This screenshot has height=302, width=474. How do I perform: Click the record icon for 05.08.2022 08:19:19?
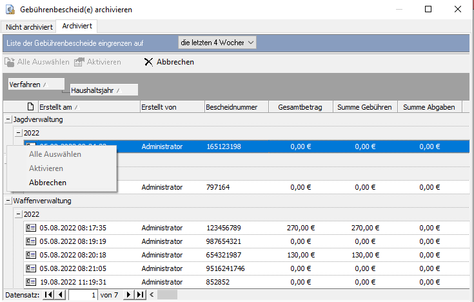[x=30, y=241]
